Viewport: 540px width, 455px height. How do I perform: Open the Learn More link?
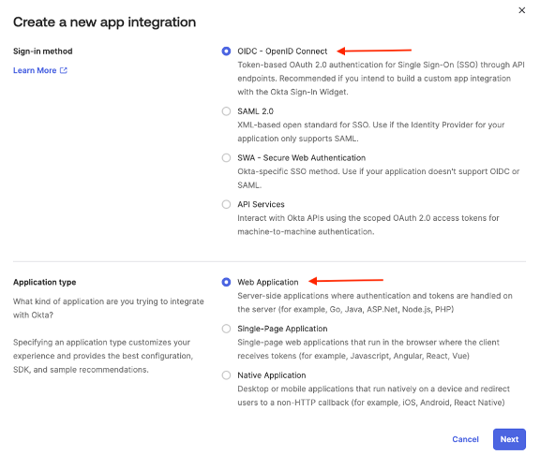[x=35, y=70]
